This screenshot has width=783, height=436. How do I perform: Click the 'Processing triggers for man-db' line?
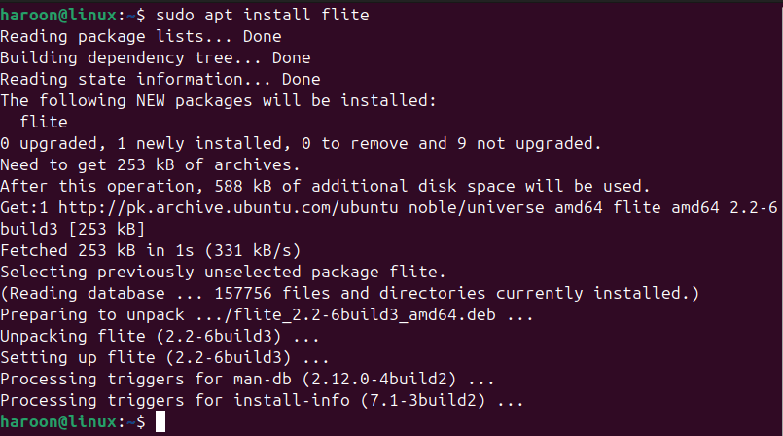[247, 379]
